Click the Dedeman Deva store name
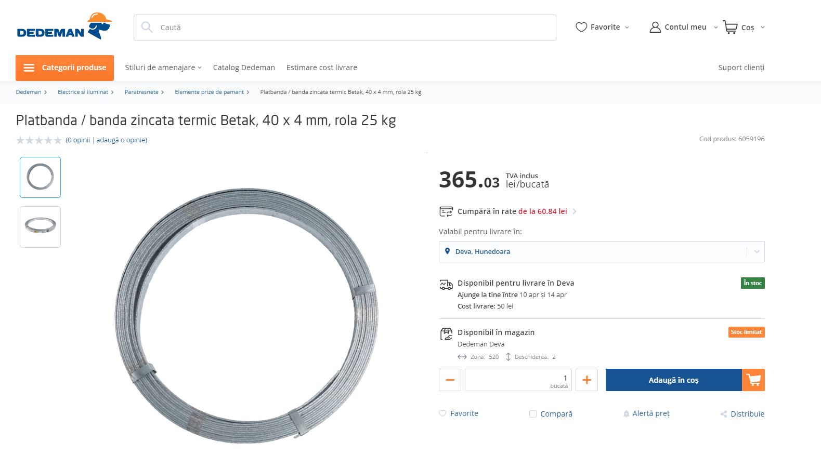 (481, 344)
